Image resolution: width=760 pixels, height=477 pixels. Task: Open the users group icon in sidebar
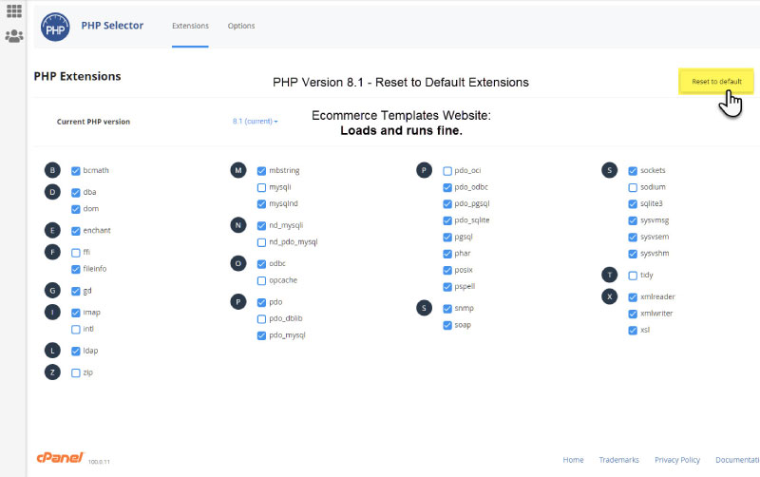[x=14, y=36]
